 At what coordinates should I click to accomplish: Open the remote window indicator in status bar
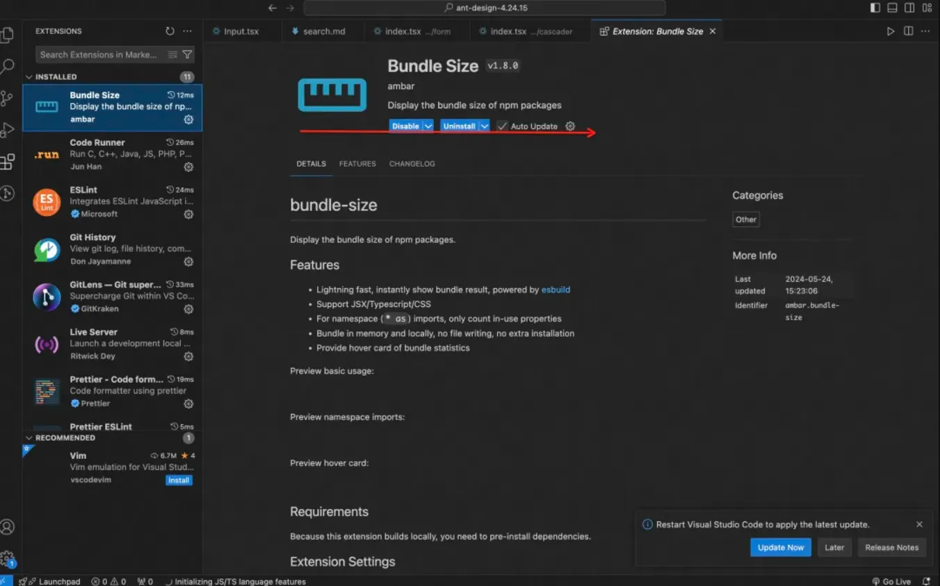pos(6,581)
